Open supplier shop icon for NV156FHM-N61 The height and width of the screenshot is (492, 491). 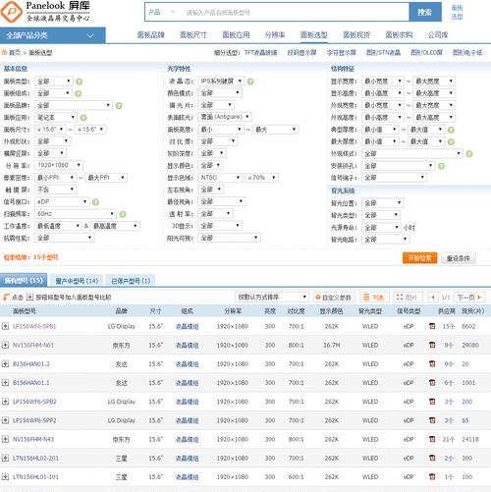point(432,345)
